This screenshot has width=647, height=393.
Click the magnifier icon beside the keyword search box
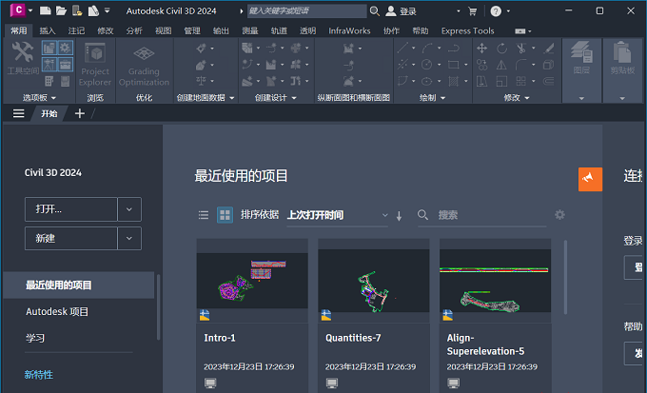[x=374, y=11]
